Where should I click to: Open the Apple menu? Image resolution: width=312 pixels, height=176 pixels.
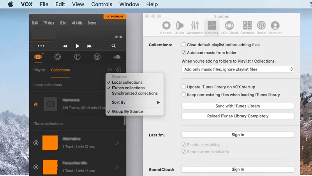click(11, 4)
